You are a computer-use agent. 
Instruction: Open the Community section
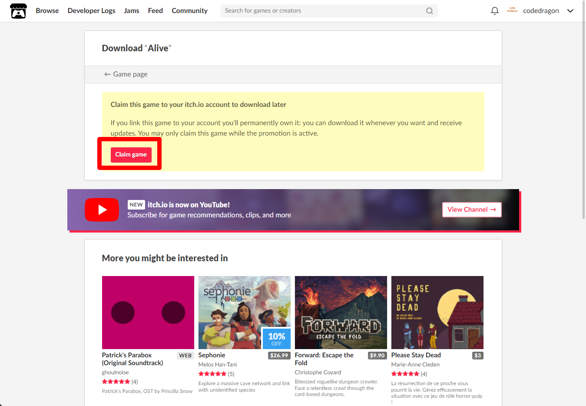pos(189,11)
